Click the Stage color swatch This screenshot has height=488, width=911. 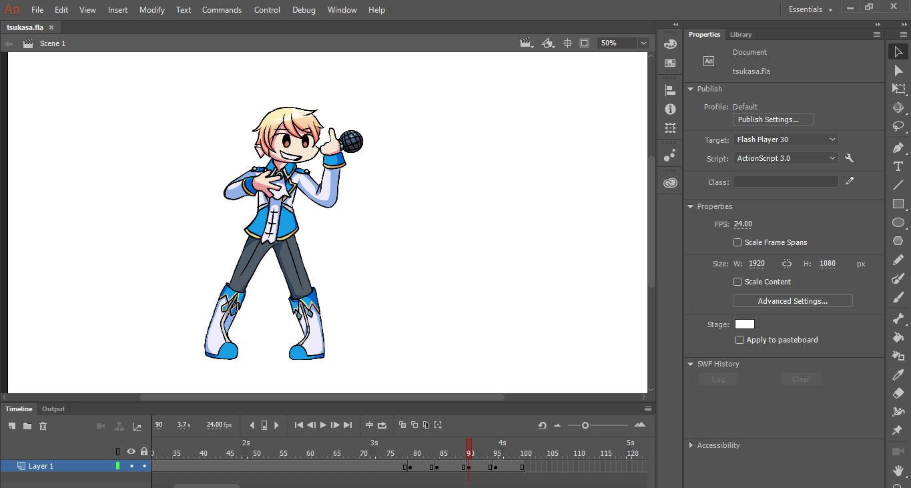coord(744,324)
